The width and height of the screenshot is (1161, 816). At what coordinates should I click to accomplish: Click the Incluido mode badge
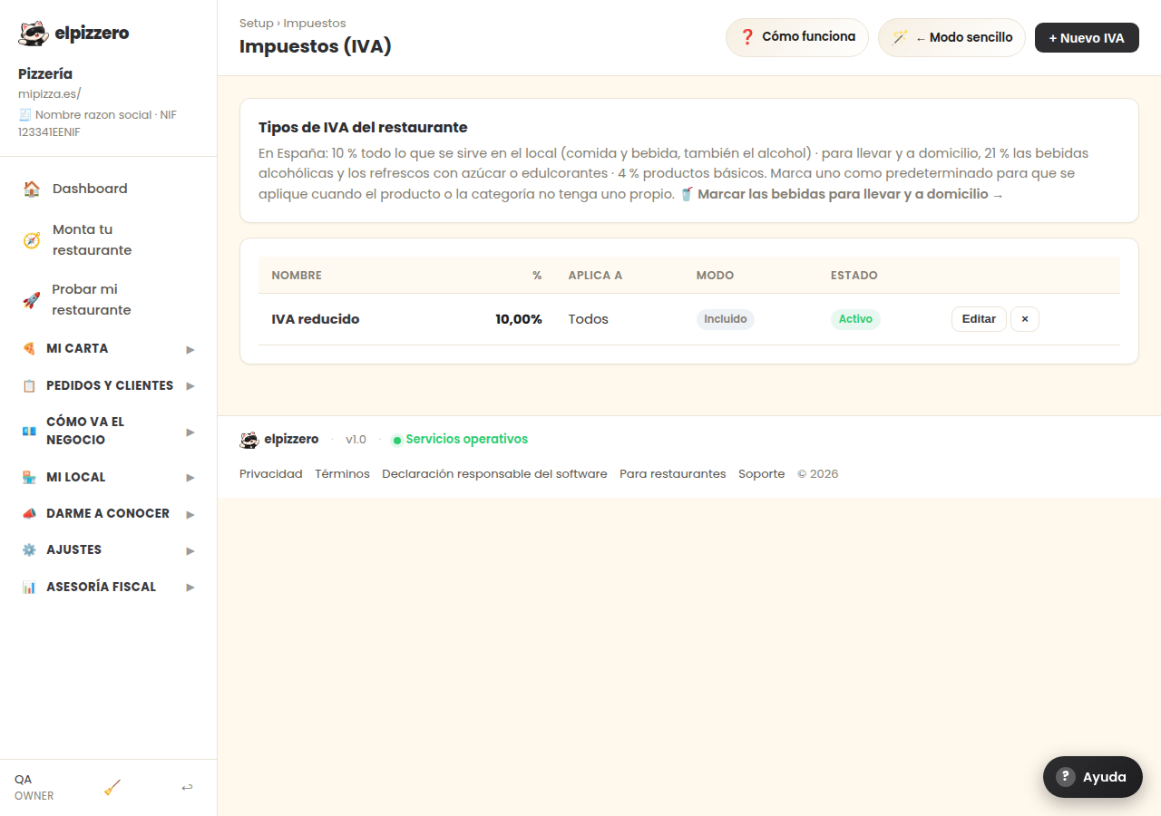[x=726, y=319]
